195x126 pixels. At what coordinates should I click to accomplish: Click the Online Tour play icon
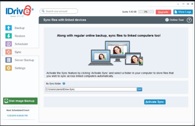click(x=167, y=20)
